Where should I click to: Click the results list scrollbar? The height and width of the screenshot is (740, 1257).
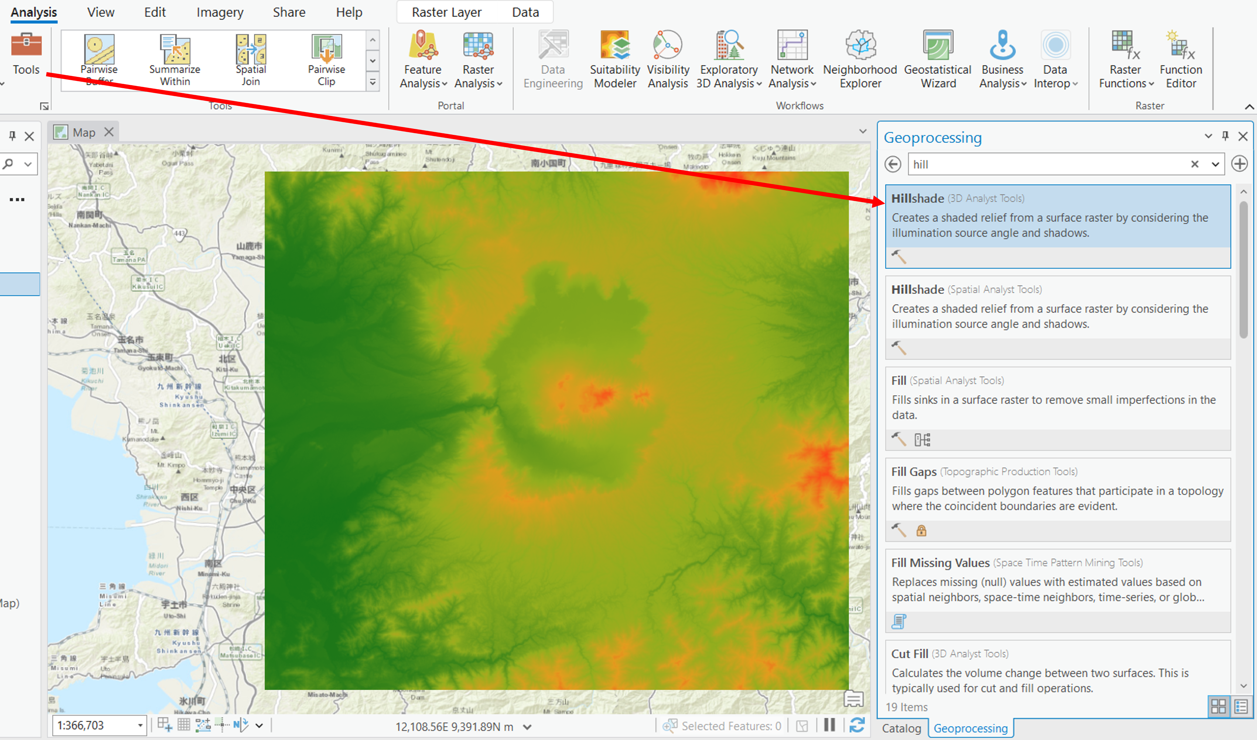click(1244, 269)
